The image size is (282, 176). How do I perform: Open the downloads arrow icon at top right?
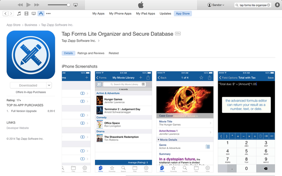277,5
